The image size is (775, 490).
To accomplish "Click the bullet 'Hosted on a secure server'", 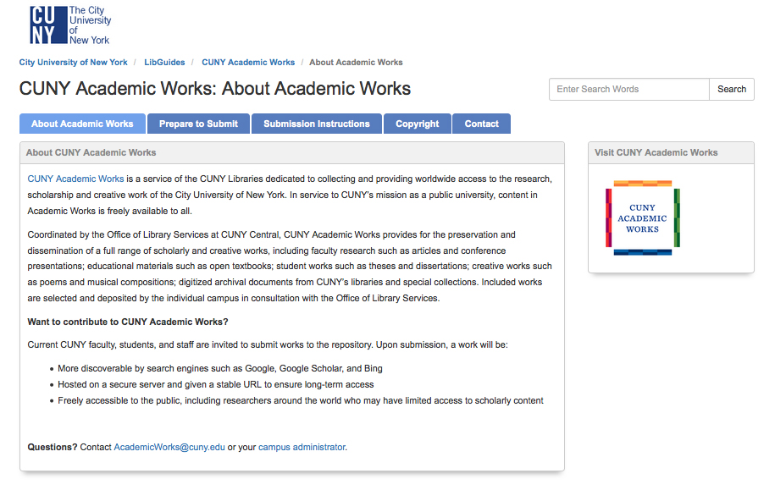I will [x=215, y=385].
